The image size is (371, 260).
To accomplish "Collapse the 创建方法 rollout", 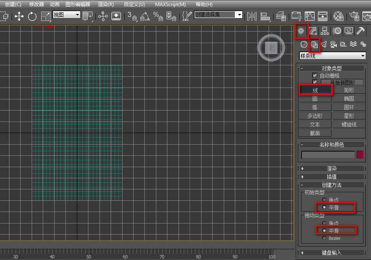I will (x=332, y=185).
